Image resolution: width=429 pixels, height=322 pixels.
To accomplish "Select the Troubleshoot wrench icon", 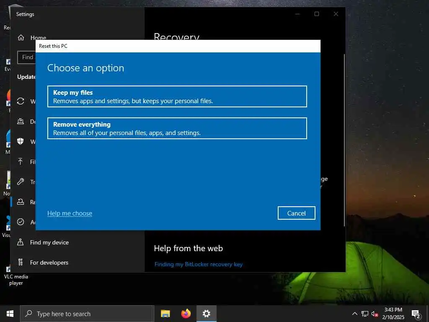I will tap(21, 182).
